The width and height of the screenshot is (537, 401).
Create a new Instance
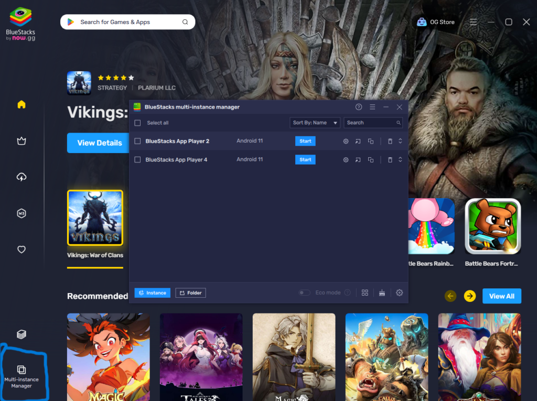tap(153, 293)
